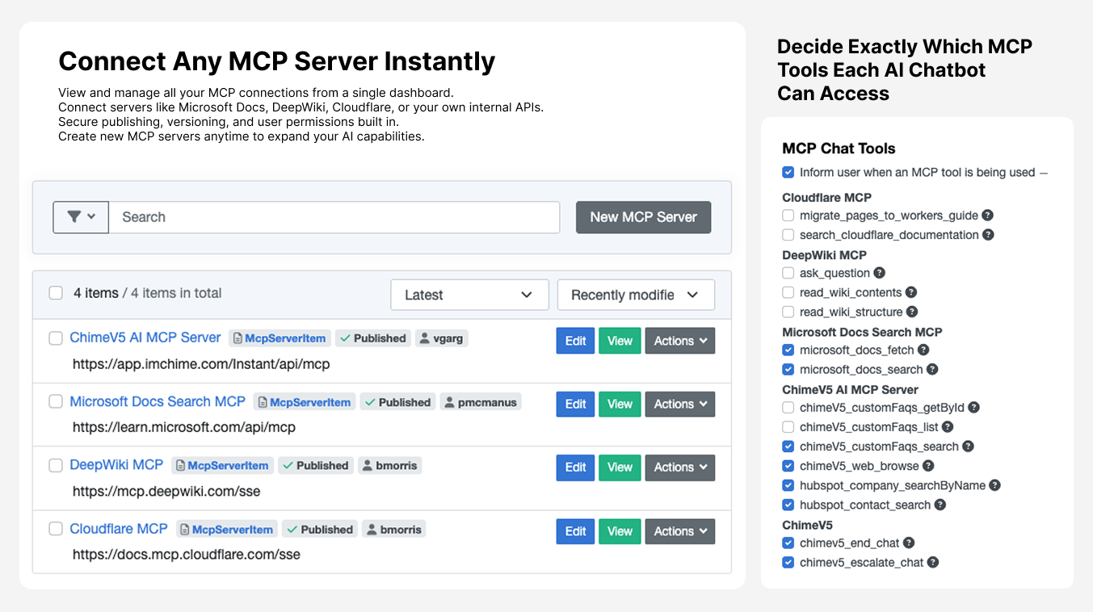The image size is (1093, 612).
Task: Open help icon for chimeV5_customFaqs_getById
Action: [x=973, y=408]
